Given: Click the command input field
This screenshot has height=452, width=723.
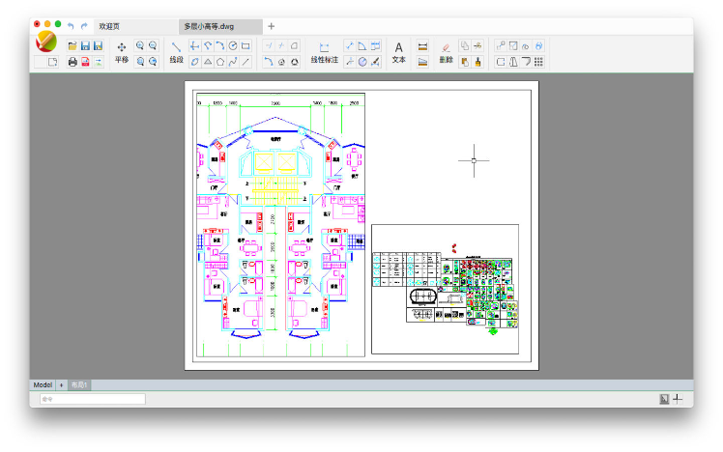Looking at the screenshot, I should point(92,399).
